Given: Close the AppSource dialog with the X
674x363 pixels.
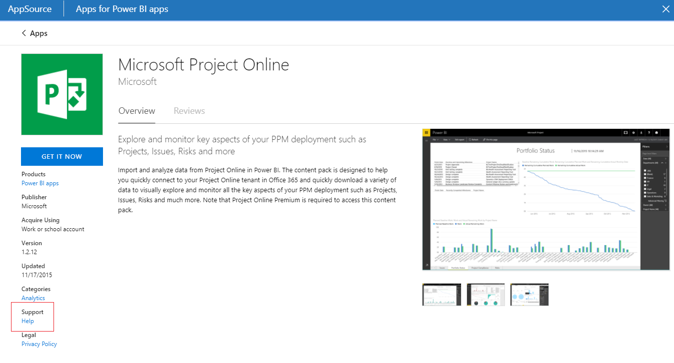Looking at the screenshot, I should pos(665,9).
